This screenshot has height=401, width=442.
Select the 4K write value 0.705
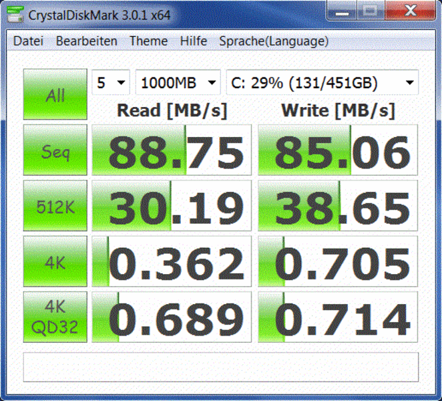tap(338, 261)
